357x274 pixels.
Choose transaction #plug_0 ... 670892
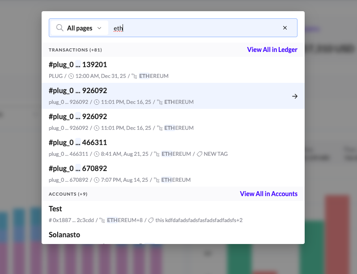tap(78, 168)
